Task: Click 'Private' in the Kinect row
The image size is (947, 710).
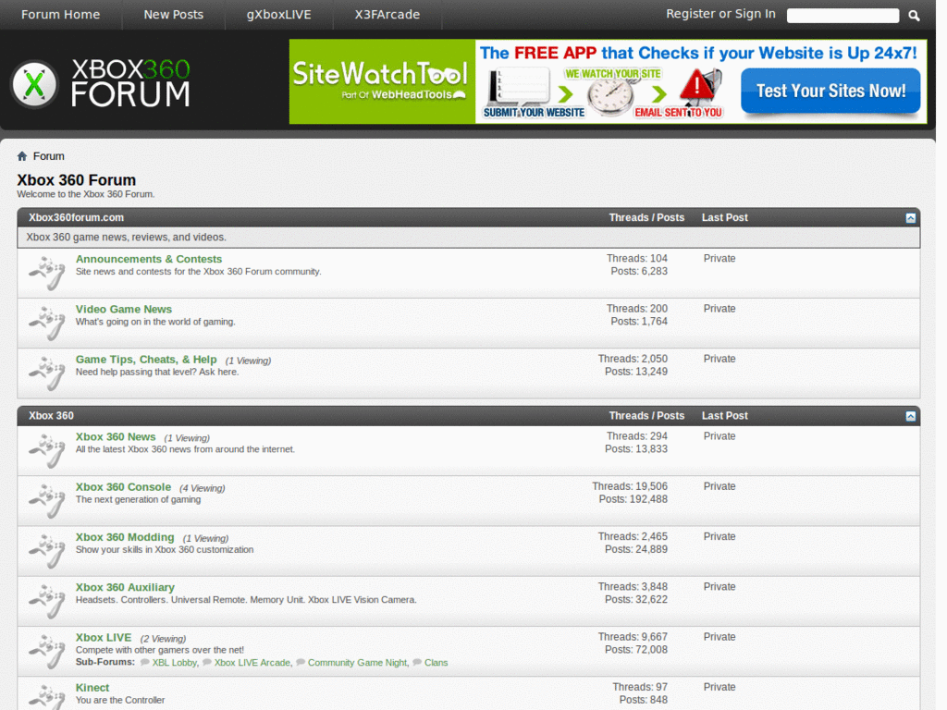Action: 719,687
